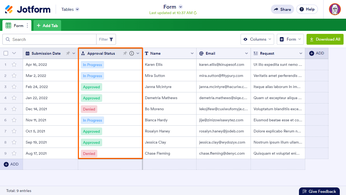Star the Jan 22, 2022 entry

[14, 98]
